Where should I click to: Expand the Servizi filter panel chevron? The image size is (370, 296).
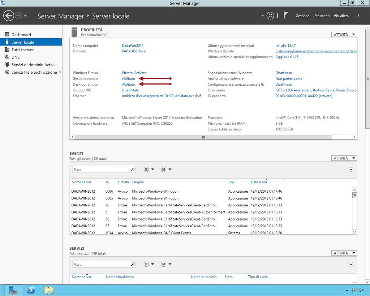[351, 264]
